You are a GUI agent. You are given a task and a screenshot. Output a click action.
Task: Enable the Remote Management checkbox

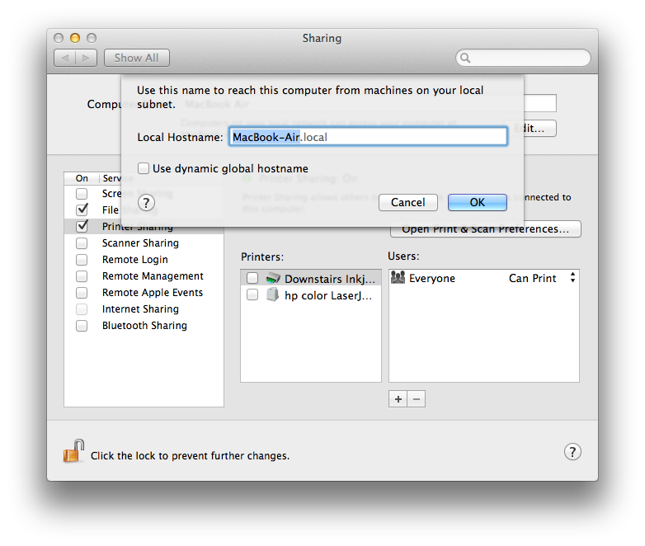coord(82,276)
